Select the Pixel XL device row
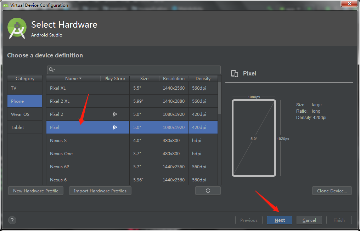The height and width of the screenshot is (231, 360). click(x=132, y=88)
